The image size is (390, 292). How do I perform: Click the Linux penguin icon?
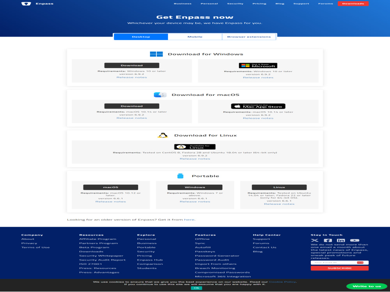pyautogui.click(x=163, y=135)
